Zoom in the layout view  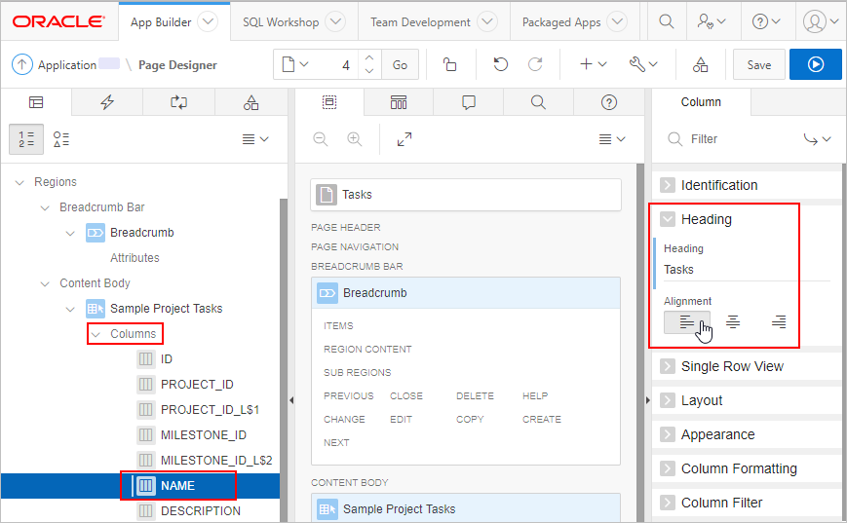click(355, 139)
